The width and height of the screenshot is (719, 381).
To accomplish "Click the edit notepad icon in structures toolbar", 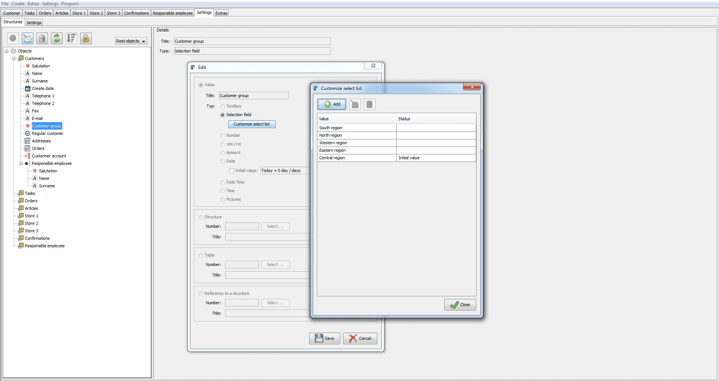I will [x=27, y=38].
